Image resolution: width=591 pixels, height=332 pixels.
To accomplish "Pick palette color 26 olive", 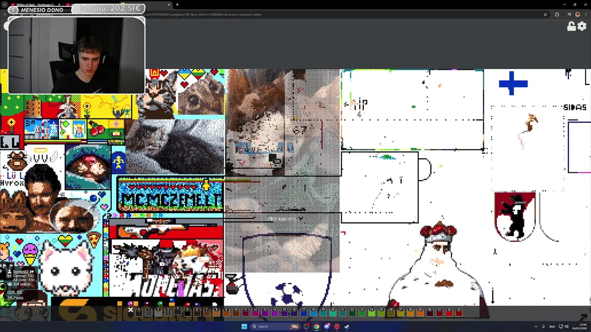I will tap(391, 313).
